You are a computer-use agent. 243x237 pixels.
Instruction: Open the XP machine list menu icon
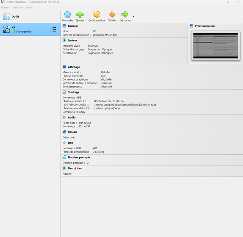pos(53,29)
